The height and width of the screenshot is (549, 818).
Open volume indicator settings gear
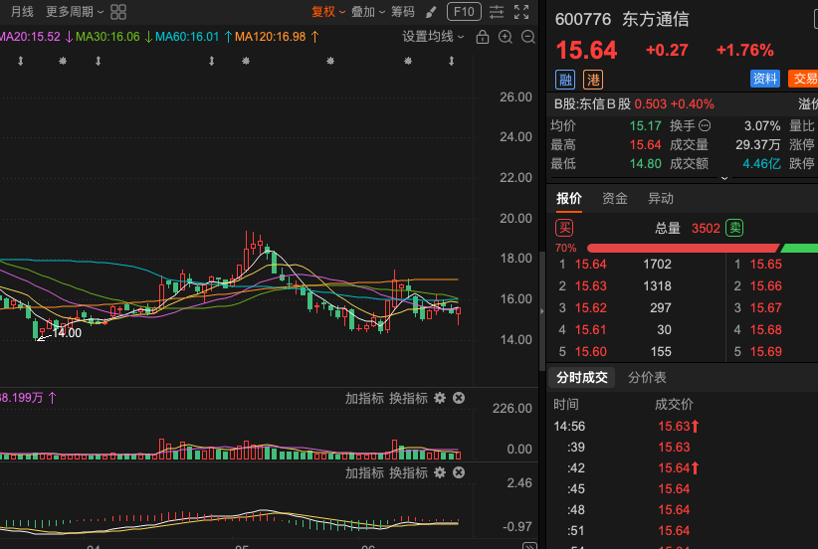click(440, 399)
